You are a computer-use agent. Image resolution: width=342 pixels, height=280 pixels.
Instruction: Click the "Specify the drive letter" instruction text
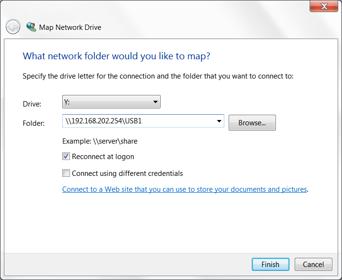click(x=158, y=76)
